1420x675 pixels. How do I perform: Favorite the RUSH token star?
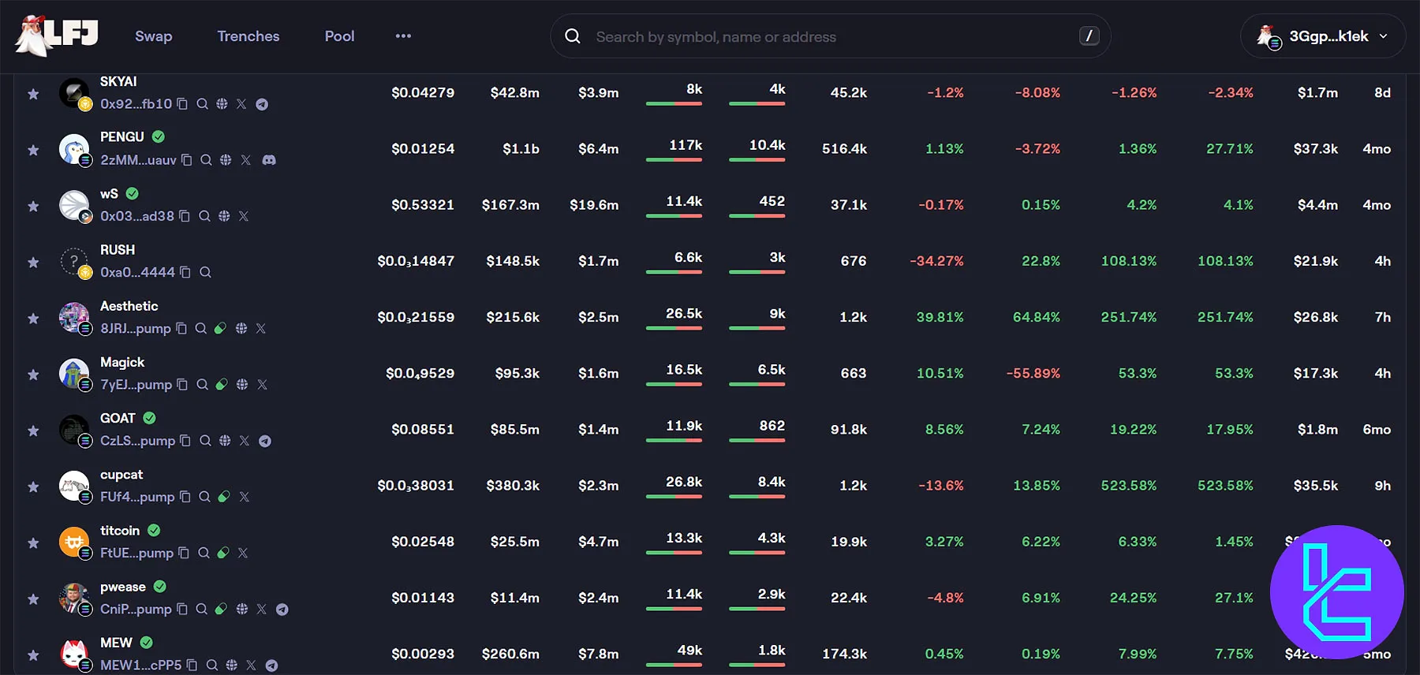click(x=33, y=262)
